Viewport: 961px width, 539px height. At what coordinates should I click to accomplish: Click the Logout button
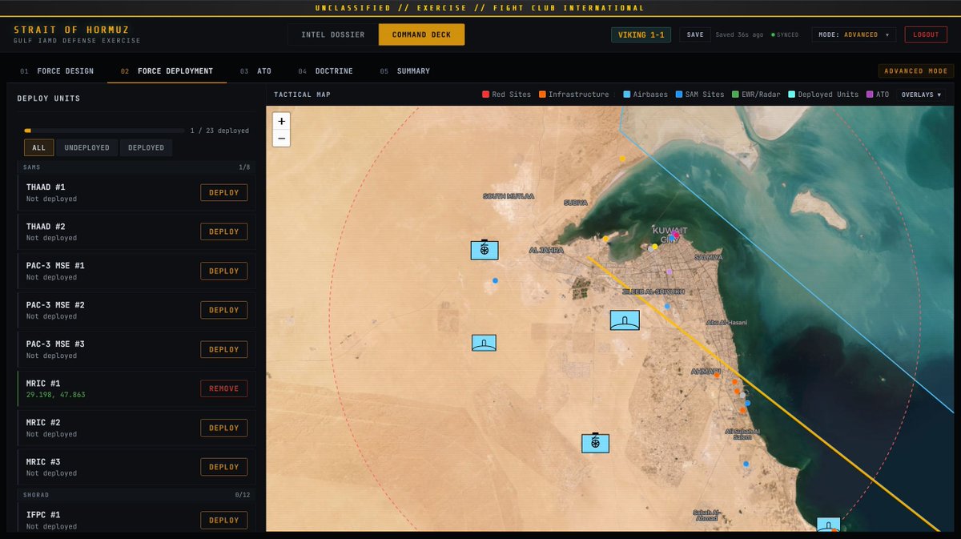pyautogui.click(x=926, y=35)
